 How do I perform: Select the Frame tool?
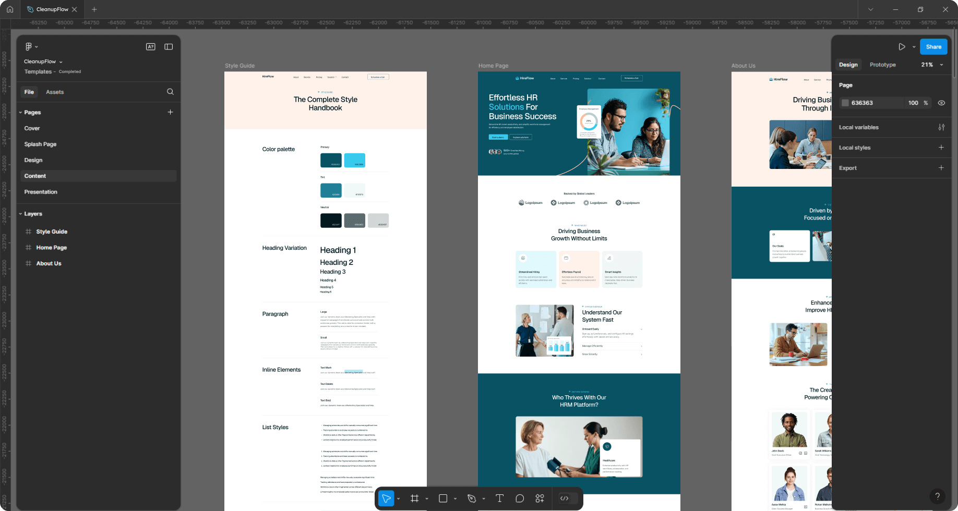[x=415, y=498]
